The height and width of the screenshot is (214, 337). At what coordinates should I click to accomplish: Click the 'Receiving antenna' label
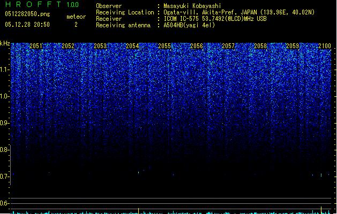123,25
